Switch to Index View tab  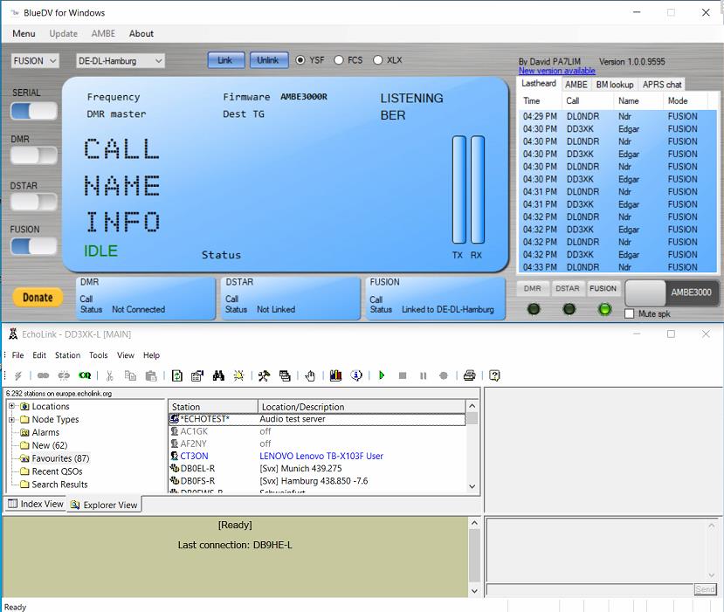point(35,504)
